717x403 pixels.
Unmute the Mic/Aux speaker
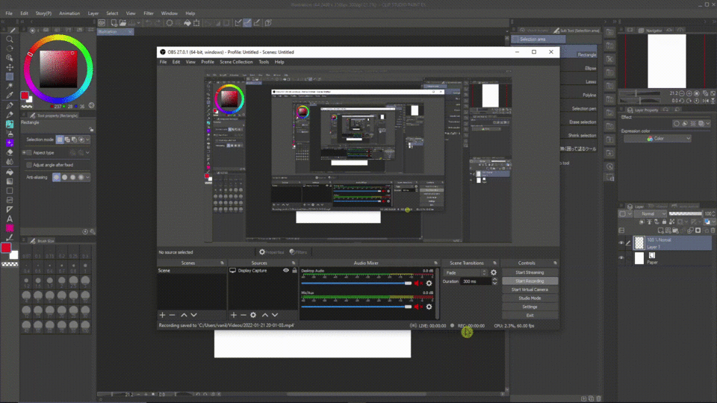pyautogui.click(x=418, y=307)
